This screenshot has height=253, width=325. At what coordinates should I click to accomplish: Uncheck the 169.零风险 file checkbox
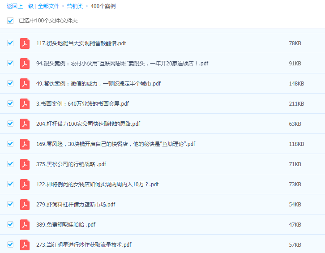click(10, 144)
